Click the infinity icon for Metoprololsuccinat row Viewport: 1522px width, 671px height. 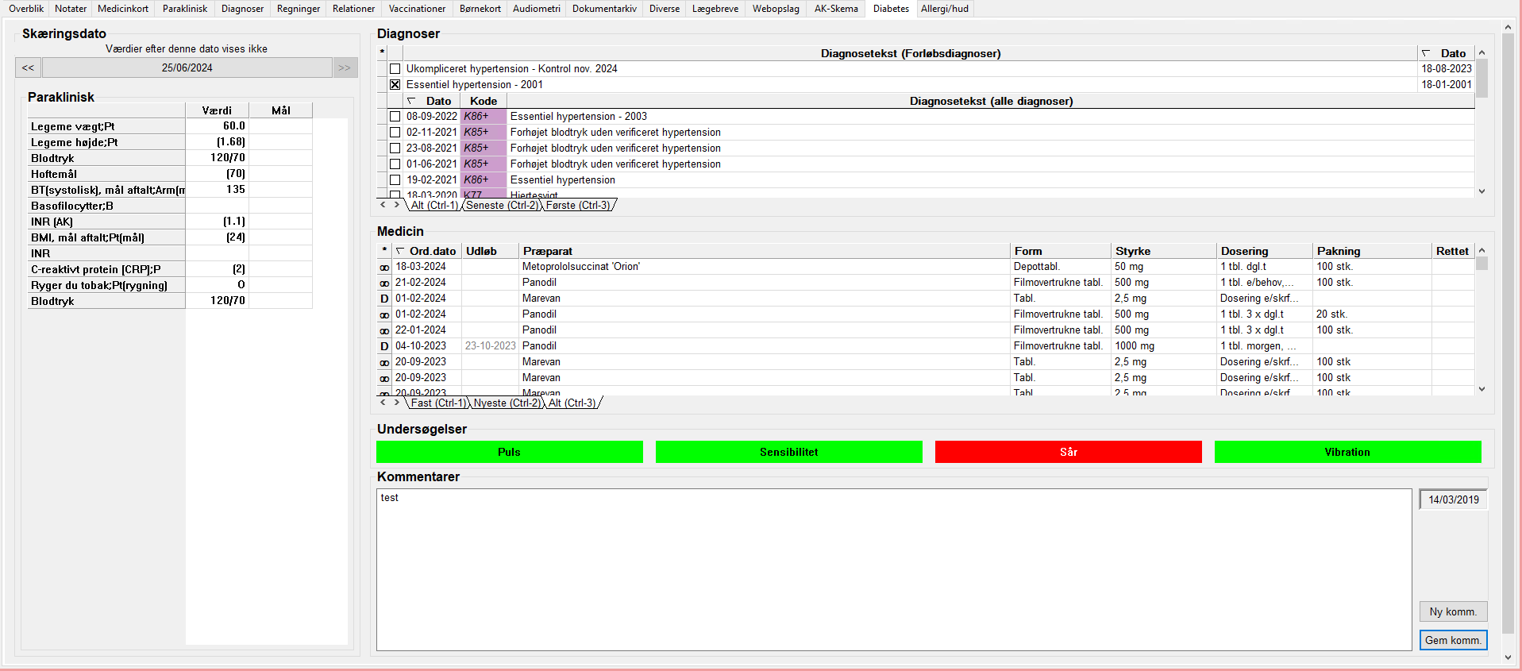pos(384,268)
